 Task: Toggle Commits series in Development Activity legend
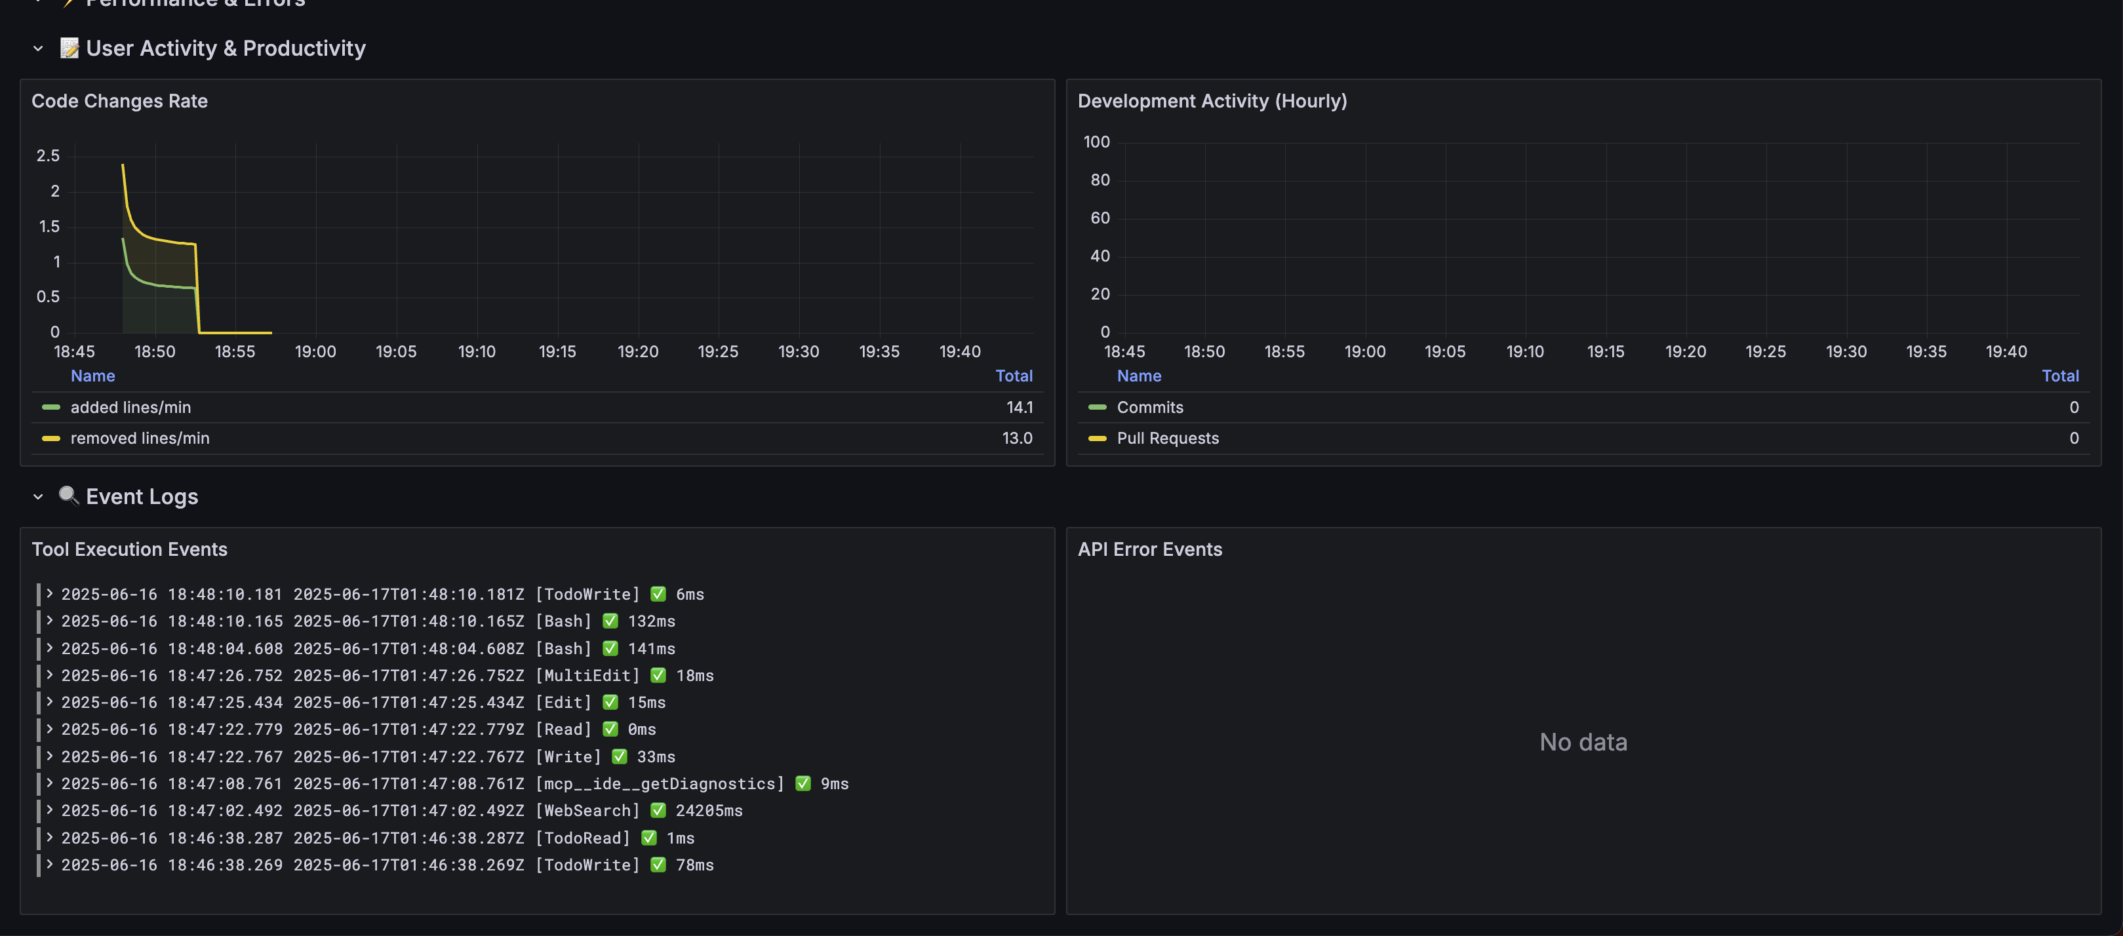[1149, 407]
